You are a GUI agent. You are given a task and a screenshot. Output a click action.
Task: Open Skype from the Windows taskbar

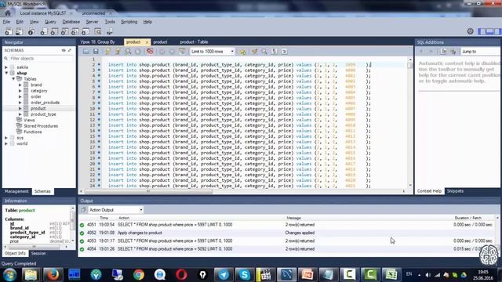245,275
